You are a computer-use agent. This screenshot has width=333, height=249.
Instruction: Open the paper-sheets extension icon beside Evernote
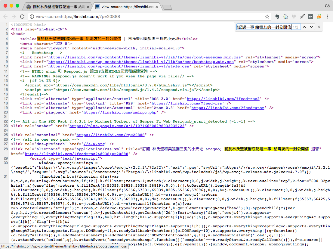pyautogui.click(x=285, y=17)
